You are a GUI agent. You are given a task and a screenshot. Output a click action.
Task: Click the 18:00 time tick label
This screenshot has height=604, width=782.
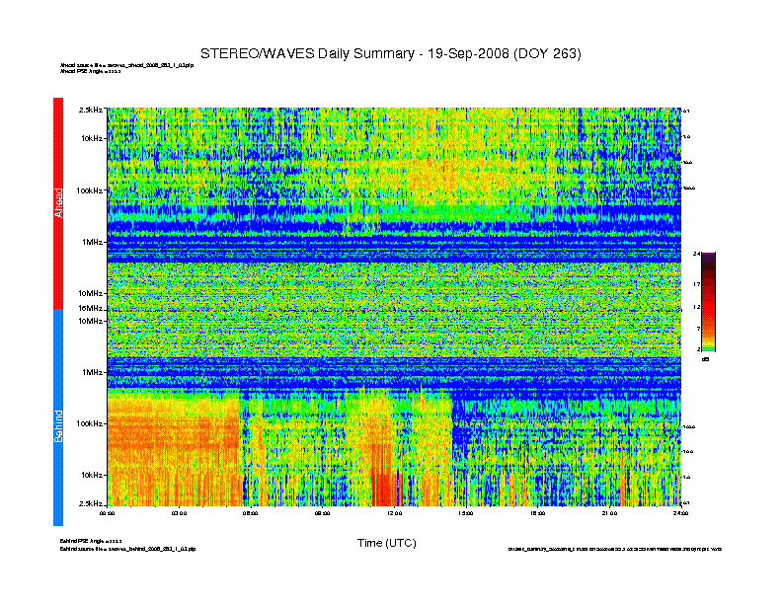(x=537, y=513)
